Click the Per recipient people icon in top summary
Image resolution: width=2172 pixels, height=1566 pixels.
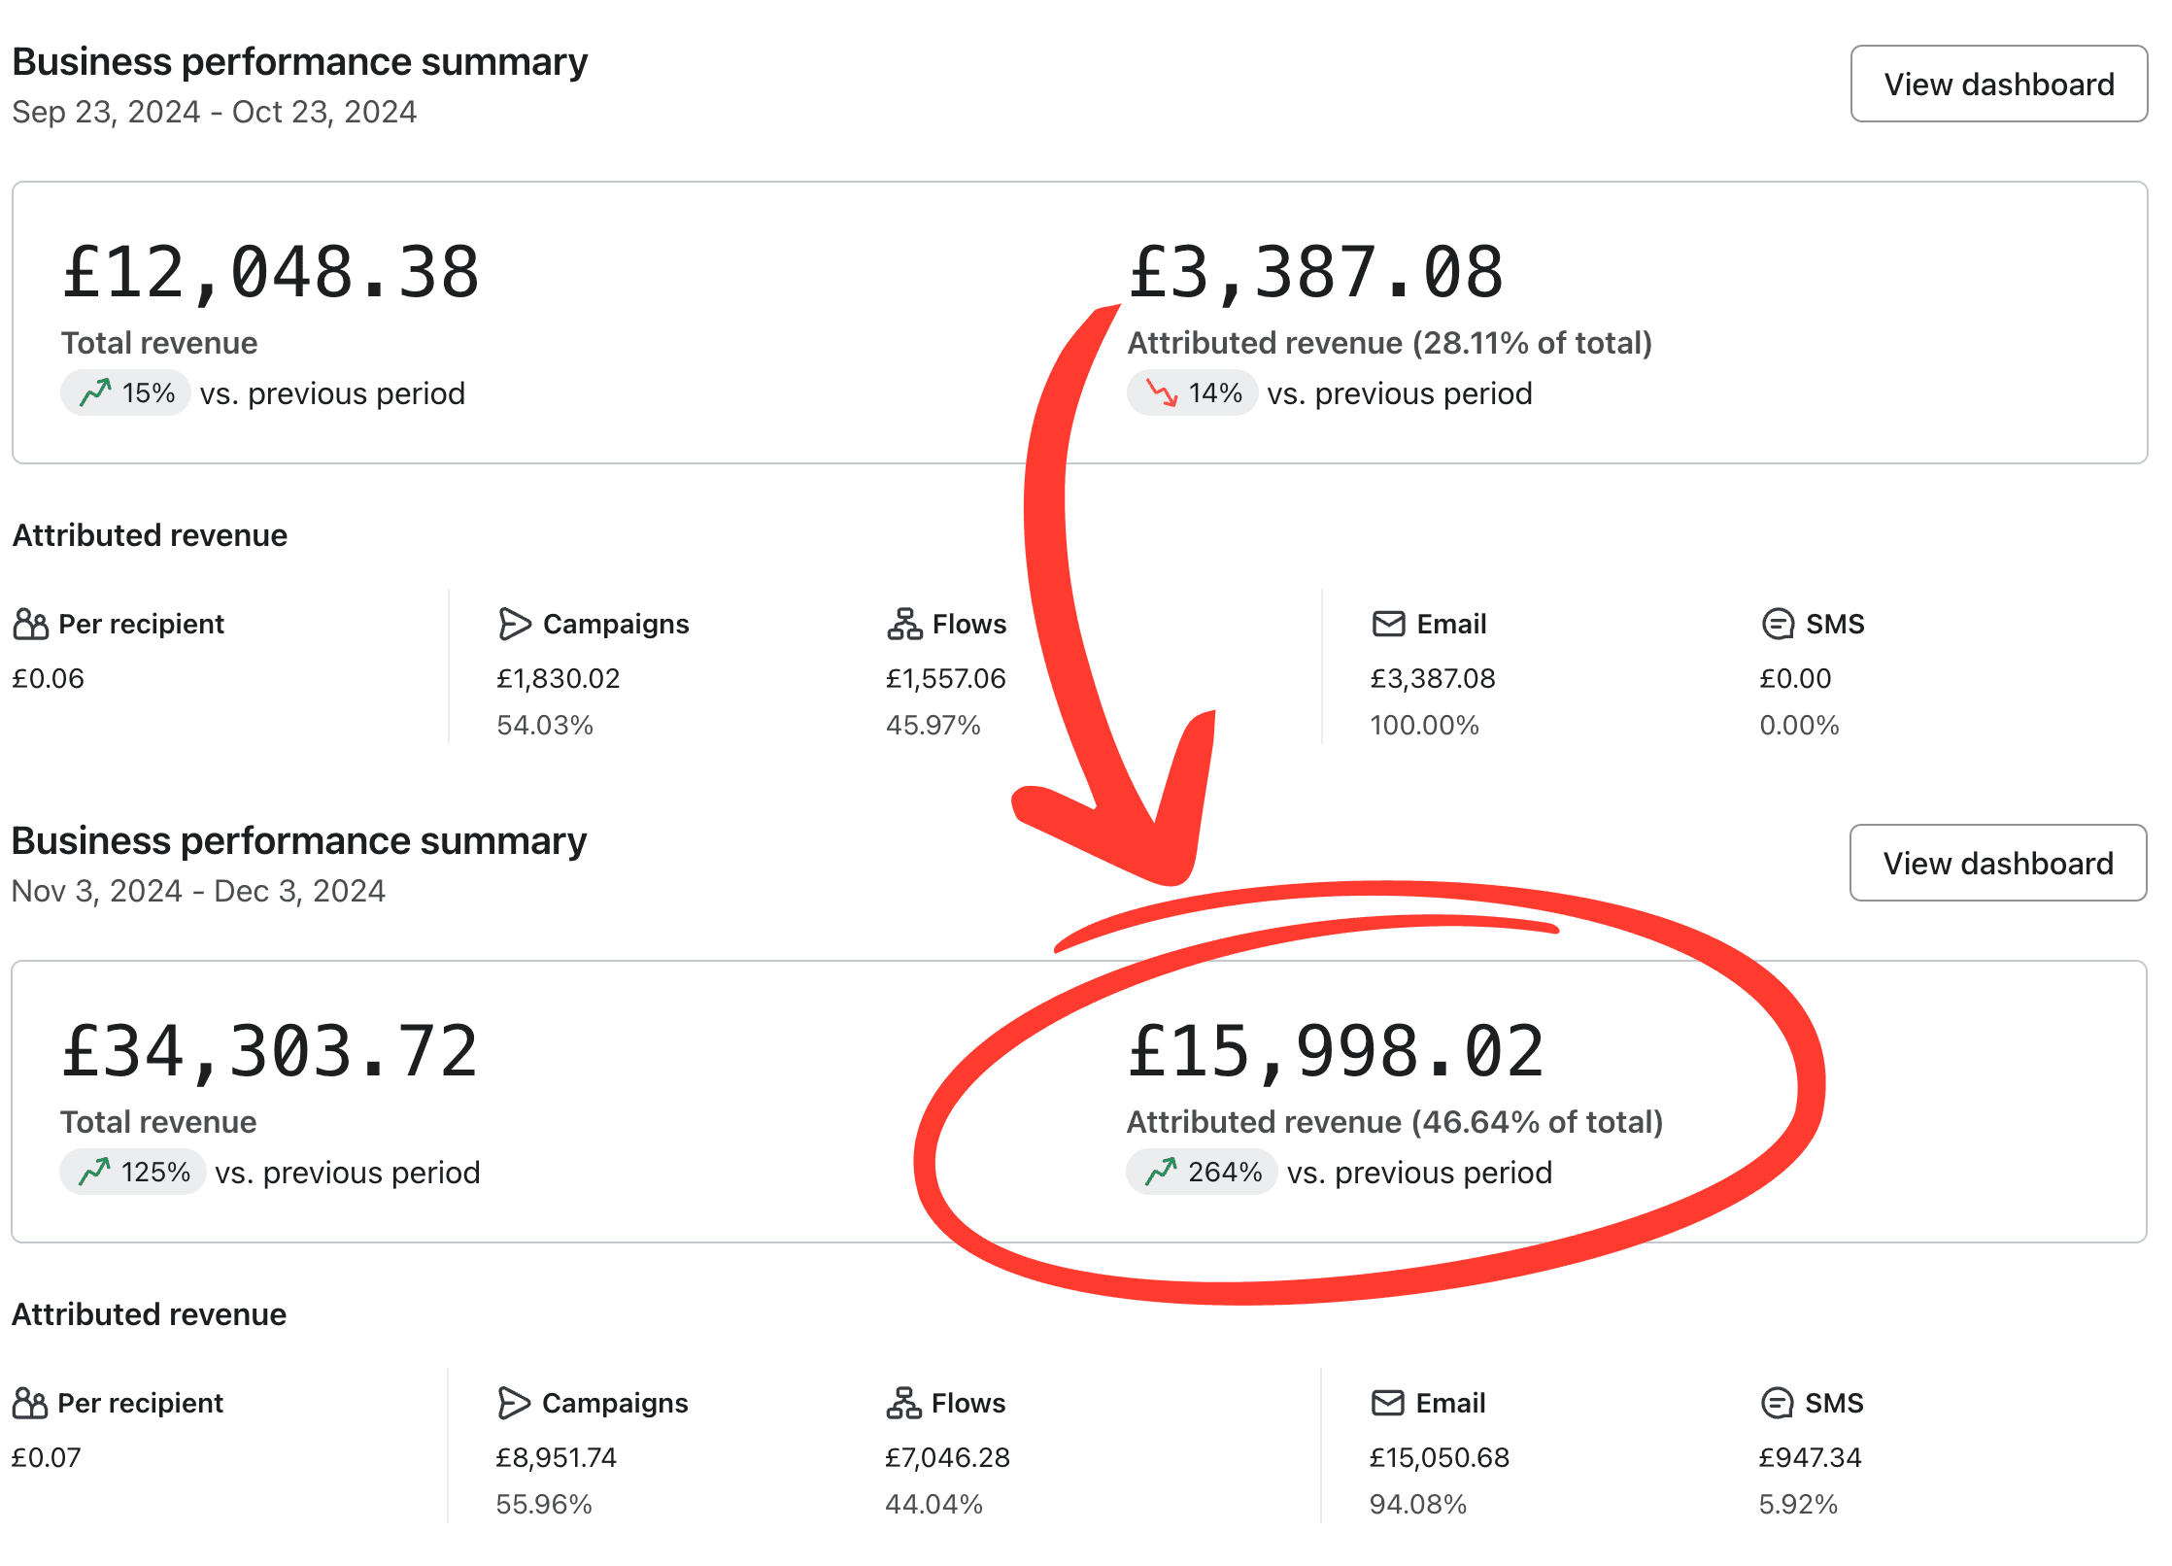coord(30,624)
